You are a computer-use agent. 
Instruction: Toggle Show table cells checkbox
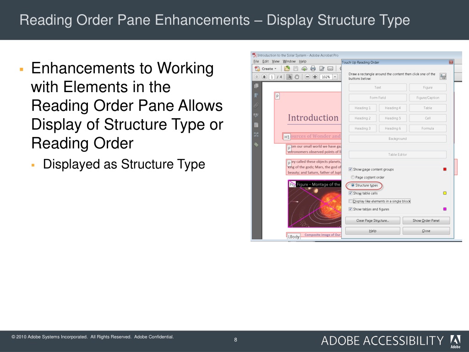click(350, 193)
